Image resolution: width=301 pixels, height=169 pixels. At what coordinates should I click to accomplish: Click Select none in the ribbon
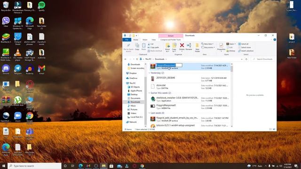click(x=245, y=47)
